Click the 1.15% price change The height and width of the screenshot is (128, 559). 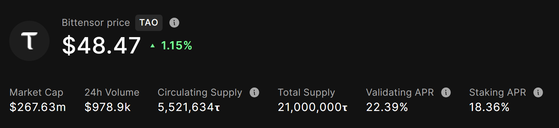(x=177, y=46)
